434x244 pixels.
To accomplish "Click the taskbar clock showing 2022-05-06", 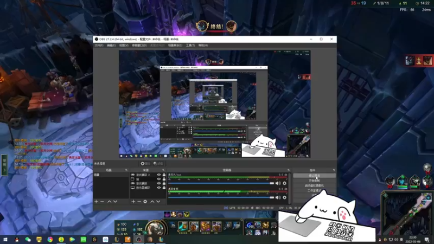I will point(412,240).
